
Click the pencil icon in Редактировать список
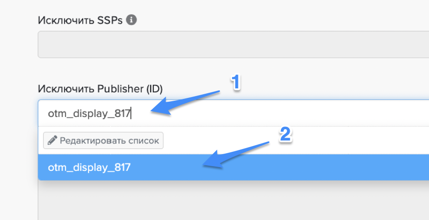click(52, 141)
